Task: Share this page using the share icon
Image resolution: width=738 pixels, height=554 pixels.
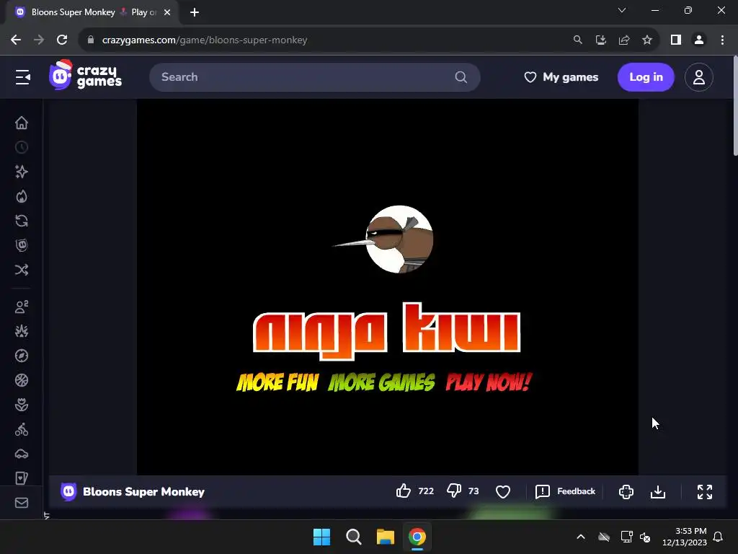Action: point(624,40)
